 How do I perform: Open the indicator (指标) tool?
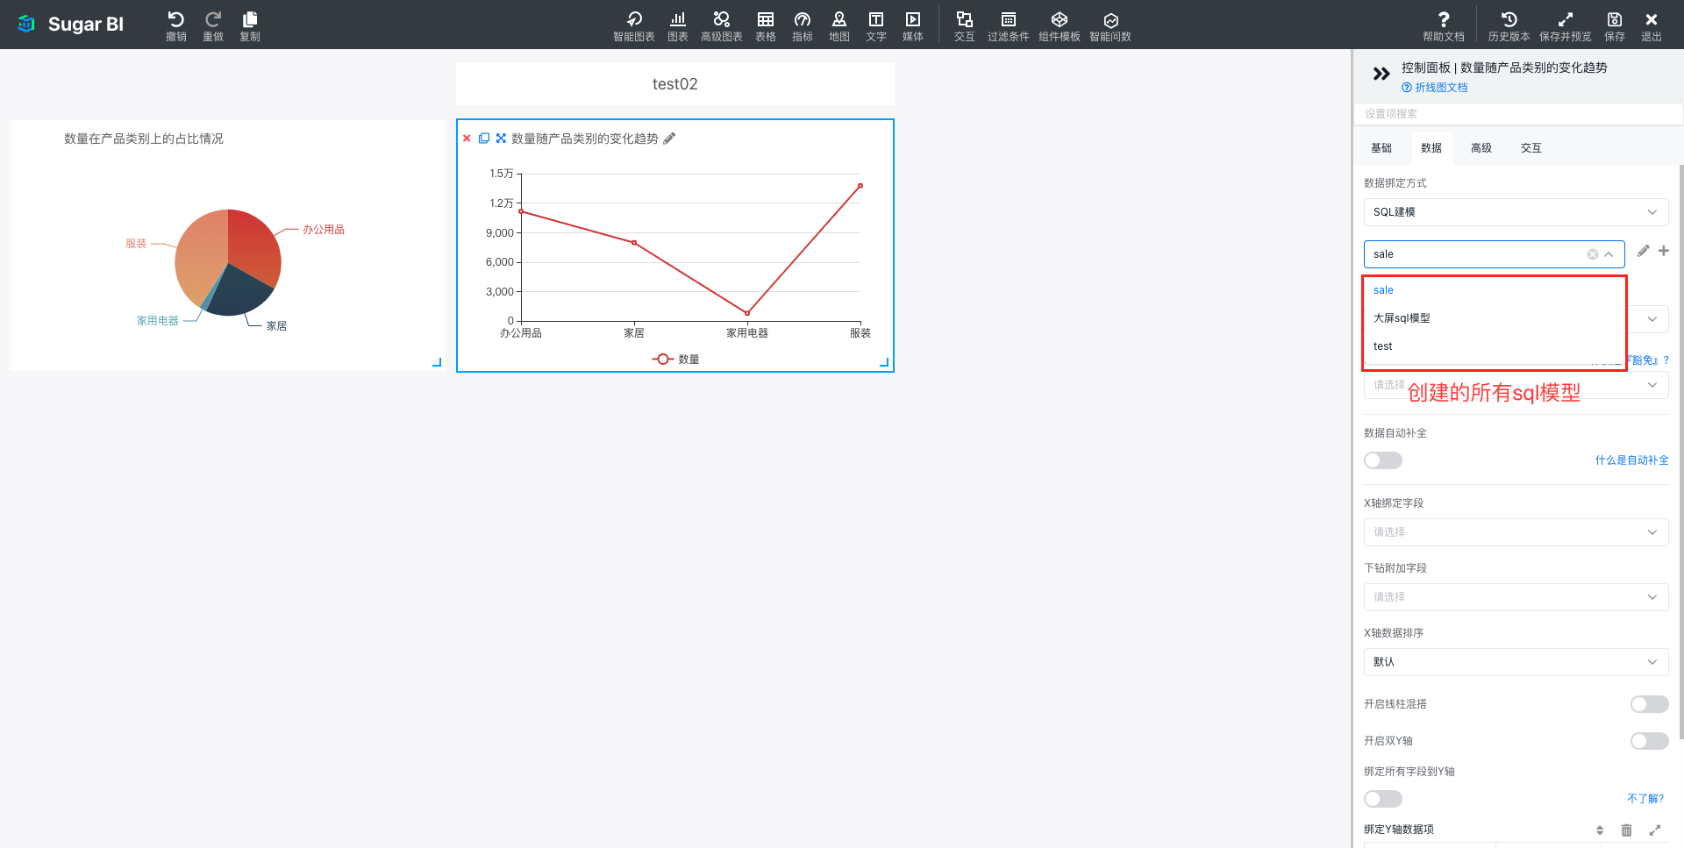[803, 25]
